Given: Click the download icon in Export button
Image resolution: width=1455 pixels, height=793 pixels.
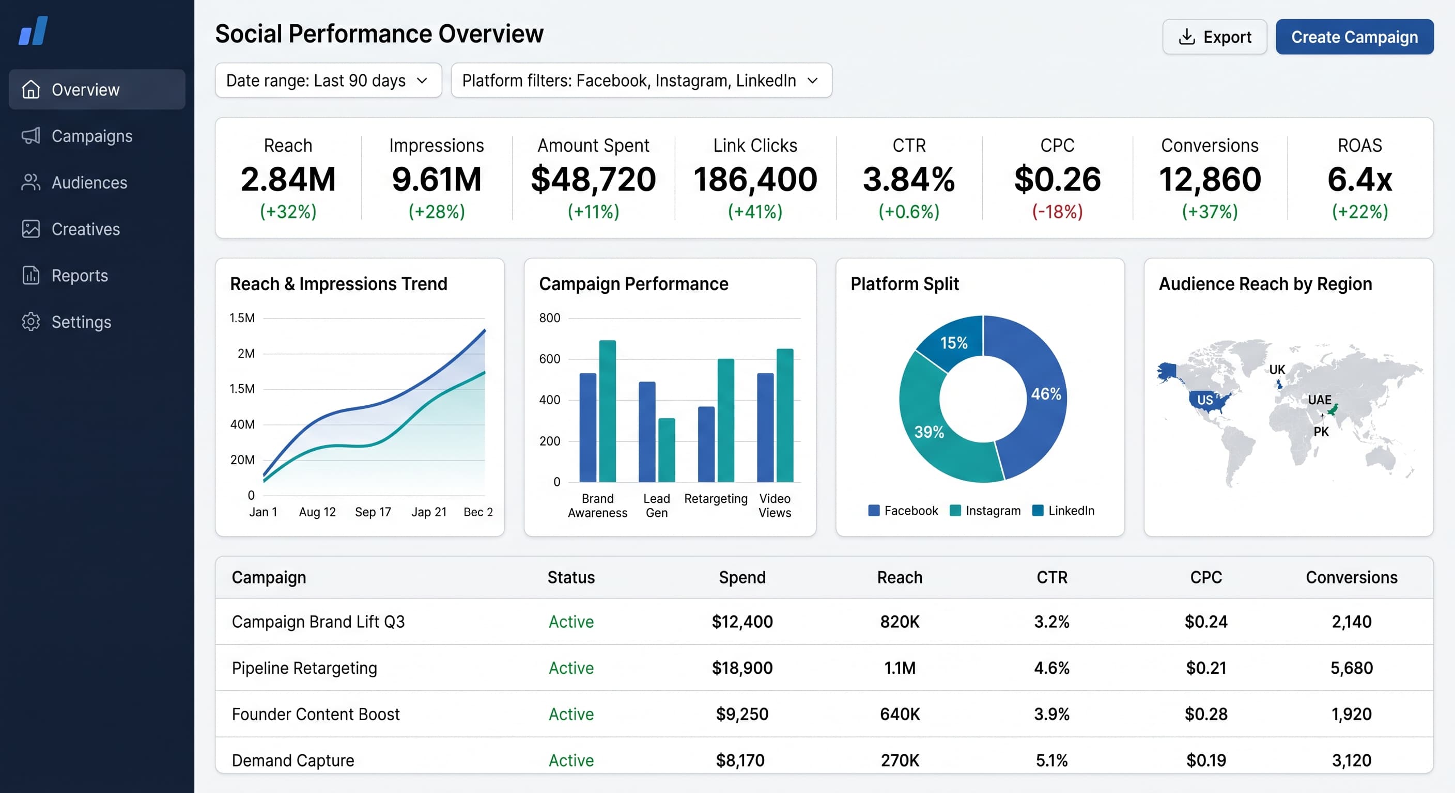Looking at the screenshot, I should click(x=1187, y=37).
